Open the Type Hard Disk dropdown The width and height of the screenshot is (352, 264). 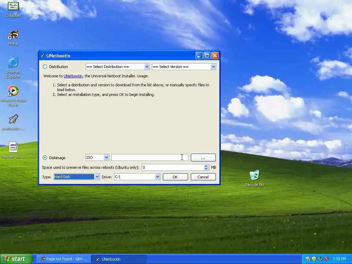point(77,177)
